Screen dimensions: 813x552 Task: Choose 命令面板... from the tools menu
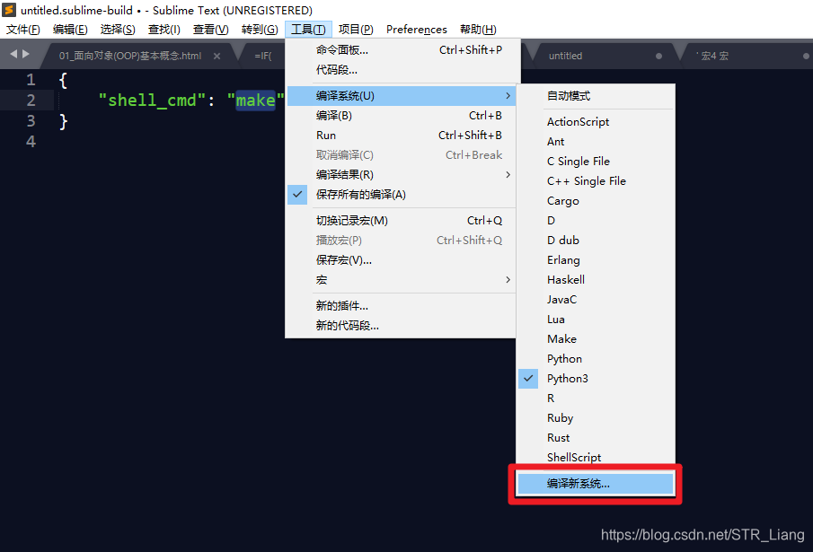click(402, 50)
